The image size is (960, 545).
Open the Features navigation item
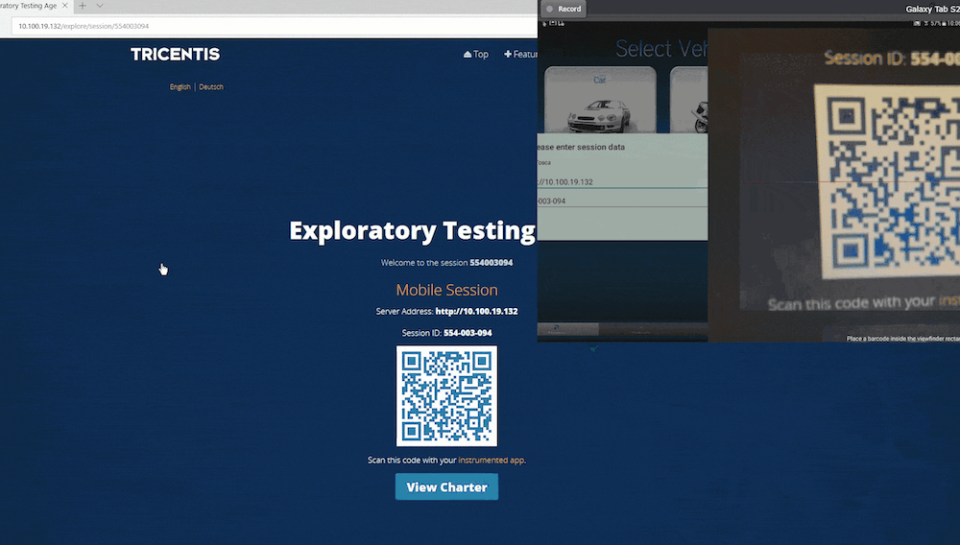[x=520, y=55]
